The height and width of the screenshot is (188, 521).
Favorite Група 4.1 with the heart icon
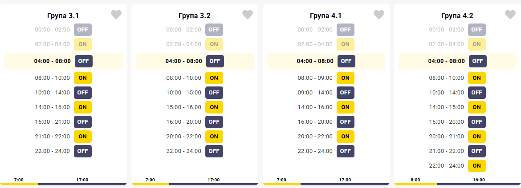pyautogui.click(x=379, y=15)
